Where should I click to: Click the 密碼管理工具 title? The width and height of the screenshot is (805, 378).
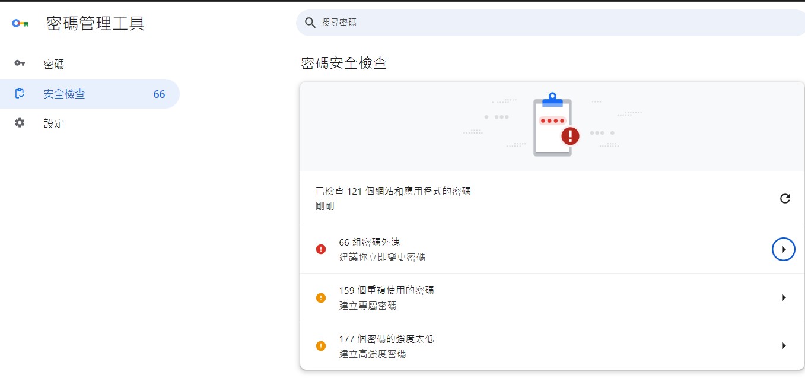click(x=96, y=23)
